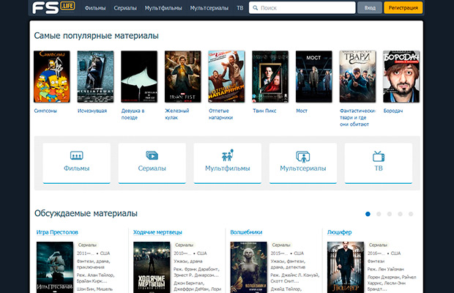Open the Мультфильмы category tile icon
The width and height of the screenshot is (454, 293).
[227, 156]
